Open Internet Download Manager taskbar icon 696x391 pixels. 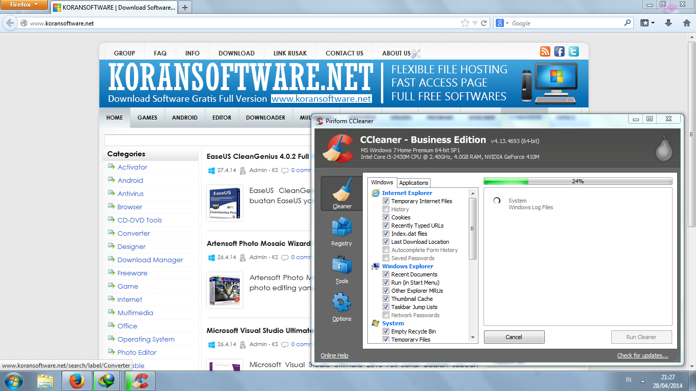click(x=107, y=381)
